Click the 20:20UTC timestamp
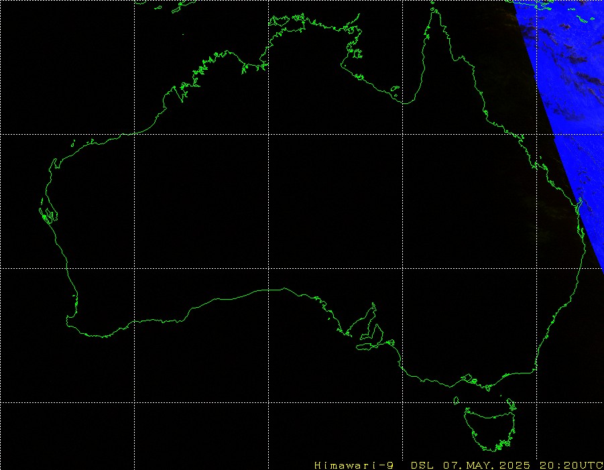The width and height of the screenshot is (604, 470). point(571,465)
